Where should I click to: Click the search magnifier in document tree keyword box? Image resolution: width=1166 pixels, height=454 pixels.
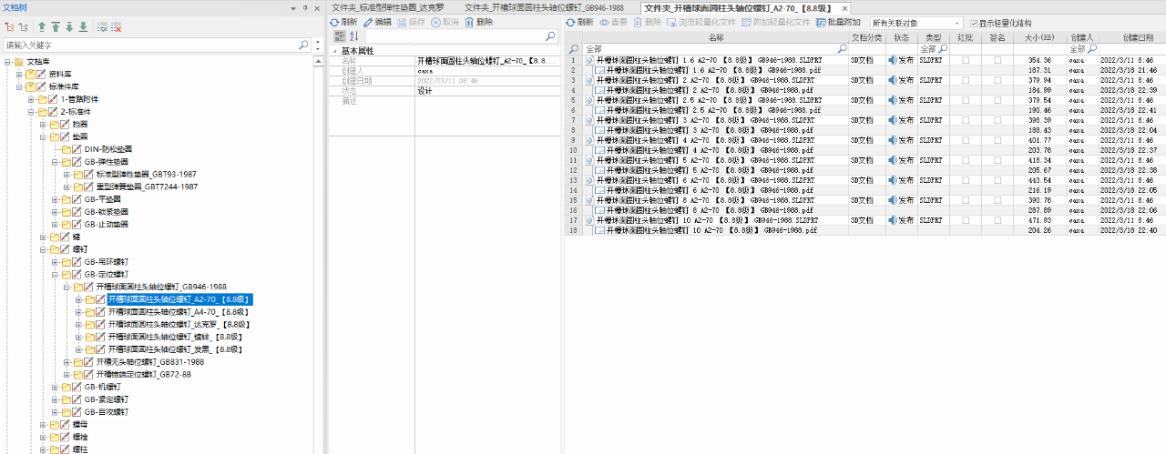(304, 45)
